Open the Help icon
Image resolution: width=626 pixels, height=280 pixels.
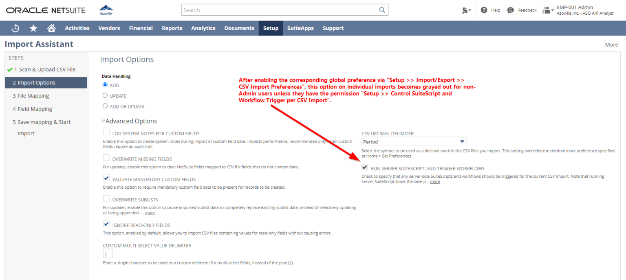click(x=484, y=10)
